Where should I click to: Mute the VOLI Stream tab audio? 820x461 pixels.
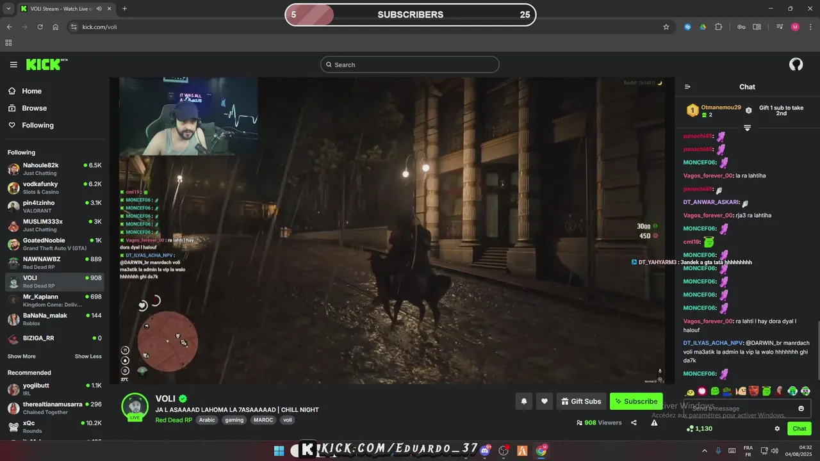pyautogui.click(x=99, y=8)
